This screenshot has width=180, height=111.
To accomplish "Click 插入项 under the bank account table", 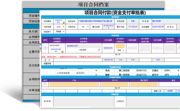I will click(117, 88).
